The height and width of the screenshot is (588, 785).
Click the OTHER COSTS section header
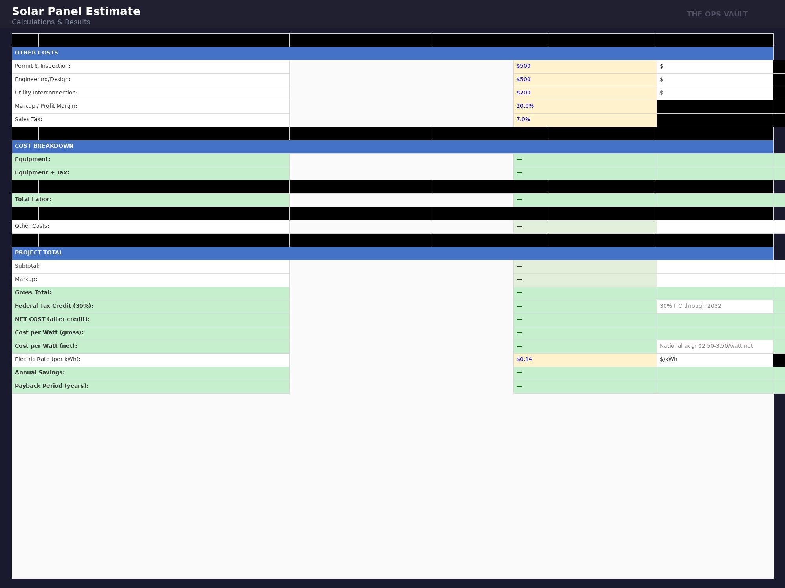392,53
